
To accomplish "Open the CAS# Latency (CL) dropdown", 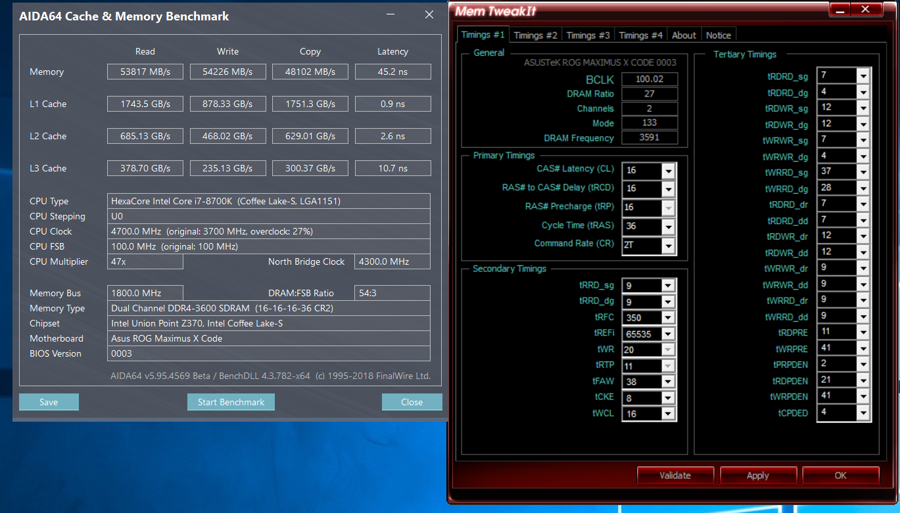I will (669, 171).
